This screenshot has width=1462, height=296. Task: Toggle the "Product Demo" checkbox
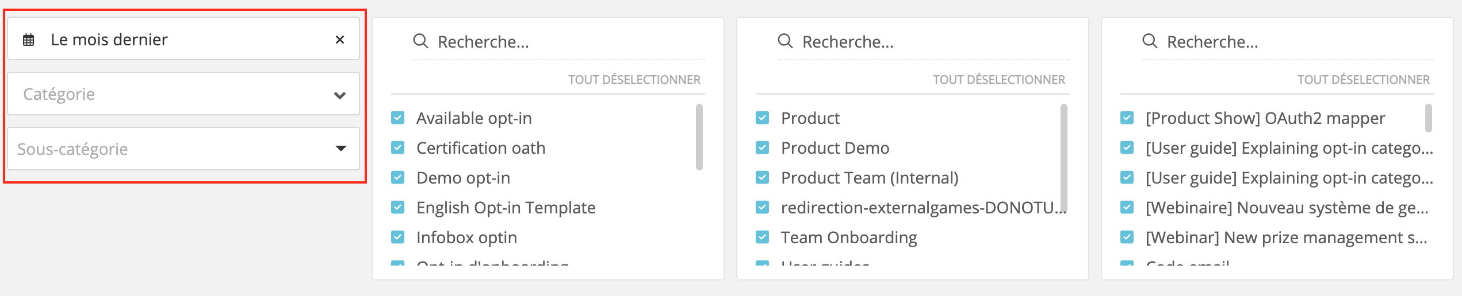tap(763, 148)
